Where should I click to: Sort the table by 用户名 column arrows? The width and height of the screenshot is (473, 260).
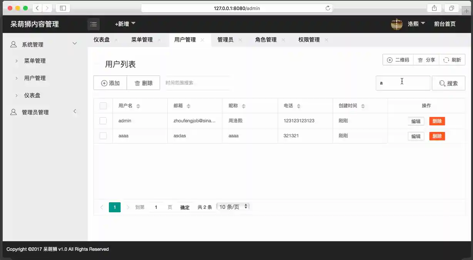click(138, 106)
